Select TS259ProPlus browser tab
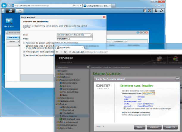 click(x=70, y=48)
